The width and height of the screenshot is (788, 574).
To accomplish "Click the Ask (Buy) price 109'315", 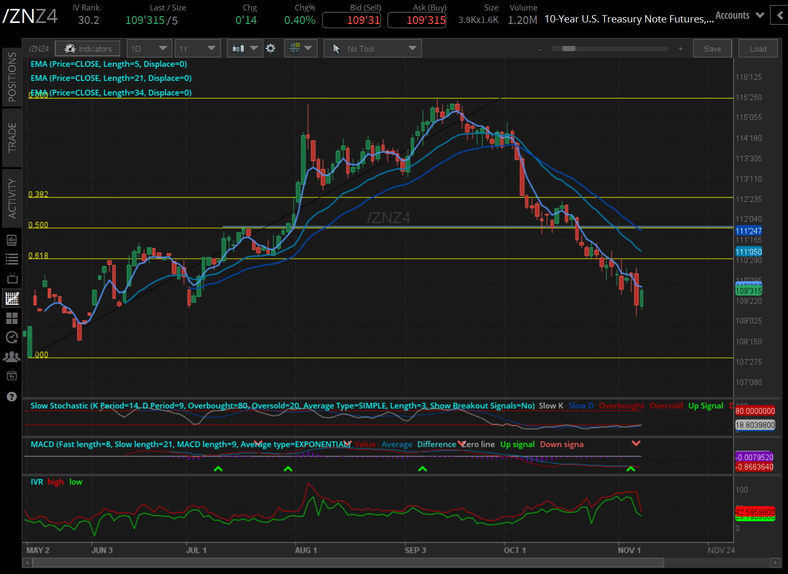I will tap(416, 20).
